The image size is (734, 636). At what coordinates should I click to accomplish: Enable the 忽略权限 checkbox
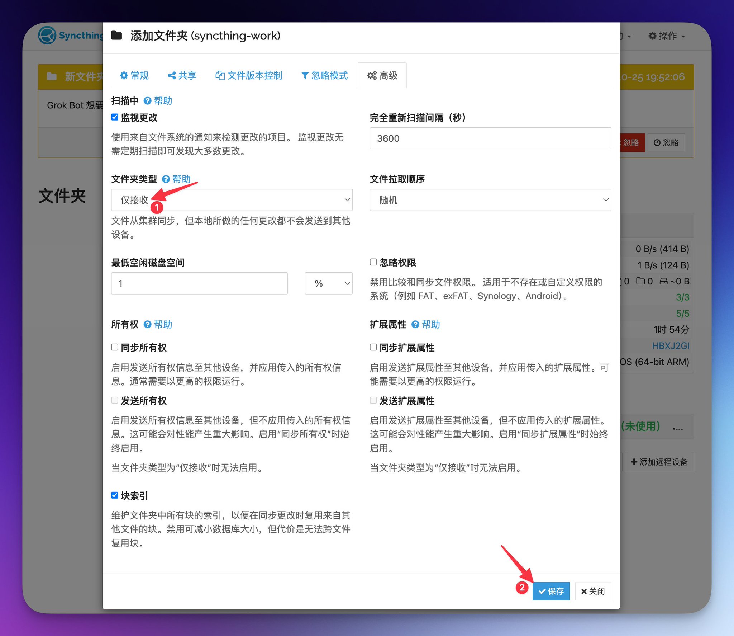tap(373, 262)
